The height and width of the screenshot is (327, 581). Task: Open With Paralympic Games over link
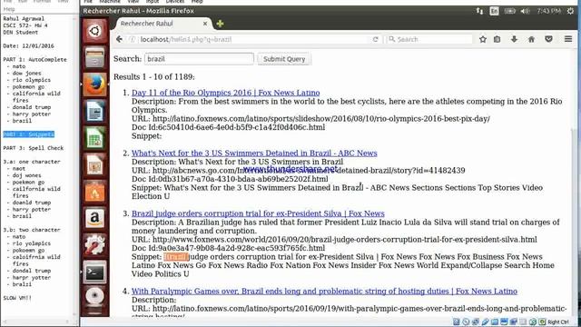pyautogui.click(x=324, y=292)
